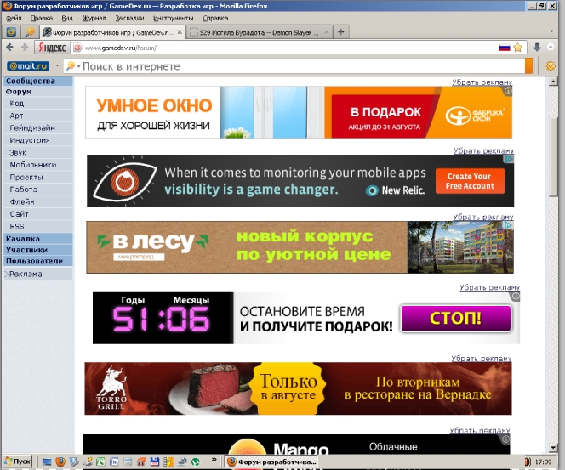The width and height of the screenshot is (565, 470).
Task: Bookmark the page with the star icon
Action: click(x=518, y=48)
